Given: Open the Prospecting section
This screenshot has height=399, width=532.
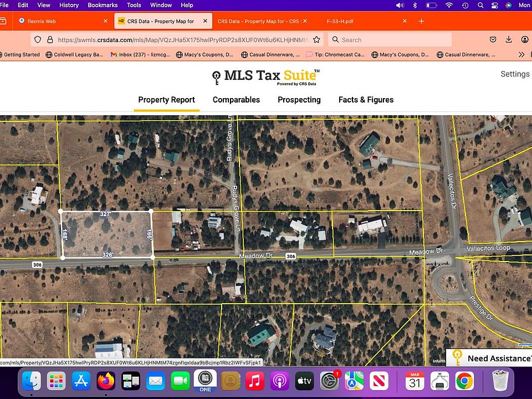Looking at the screenshot, I should (x=299, y=100).
